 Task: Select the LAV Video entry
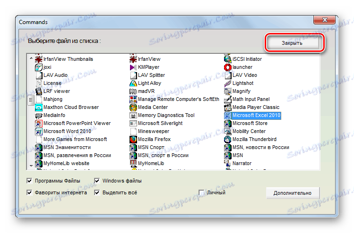click(x=245, y=75)
